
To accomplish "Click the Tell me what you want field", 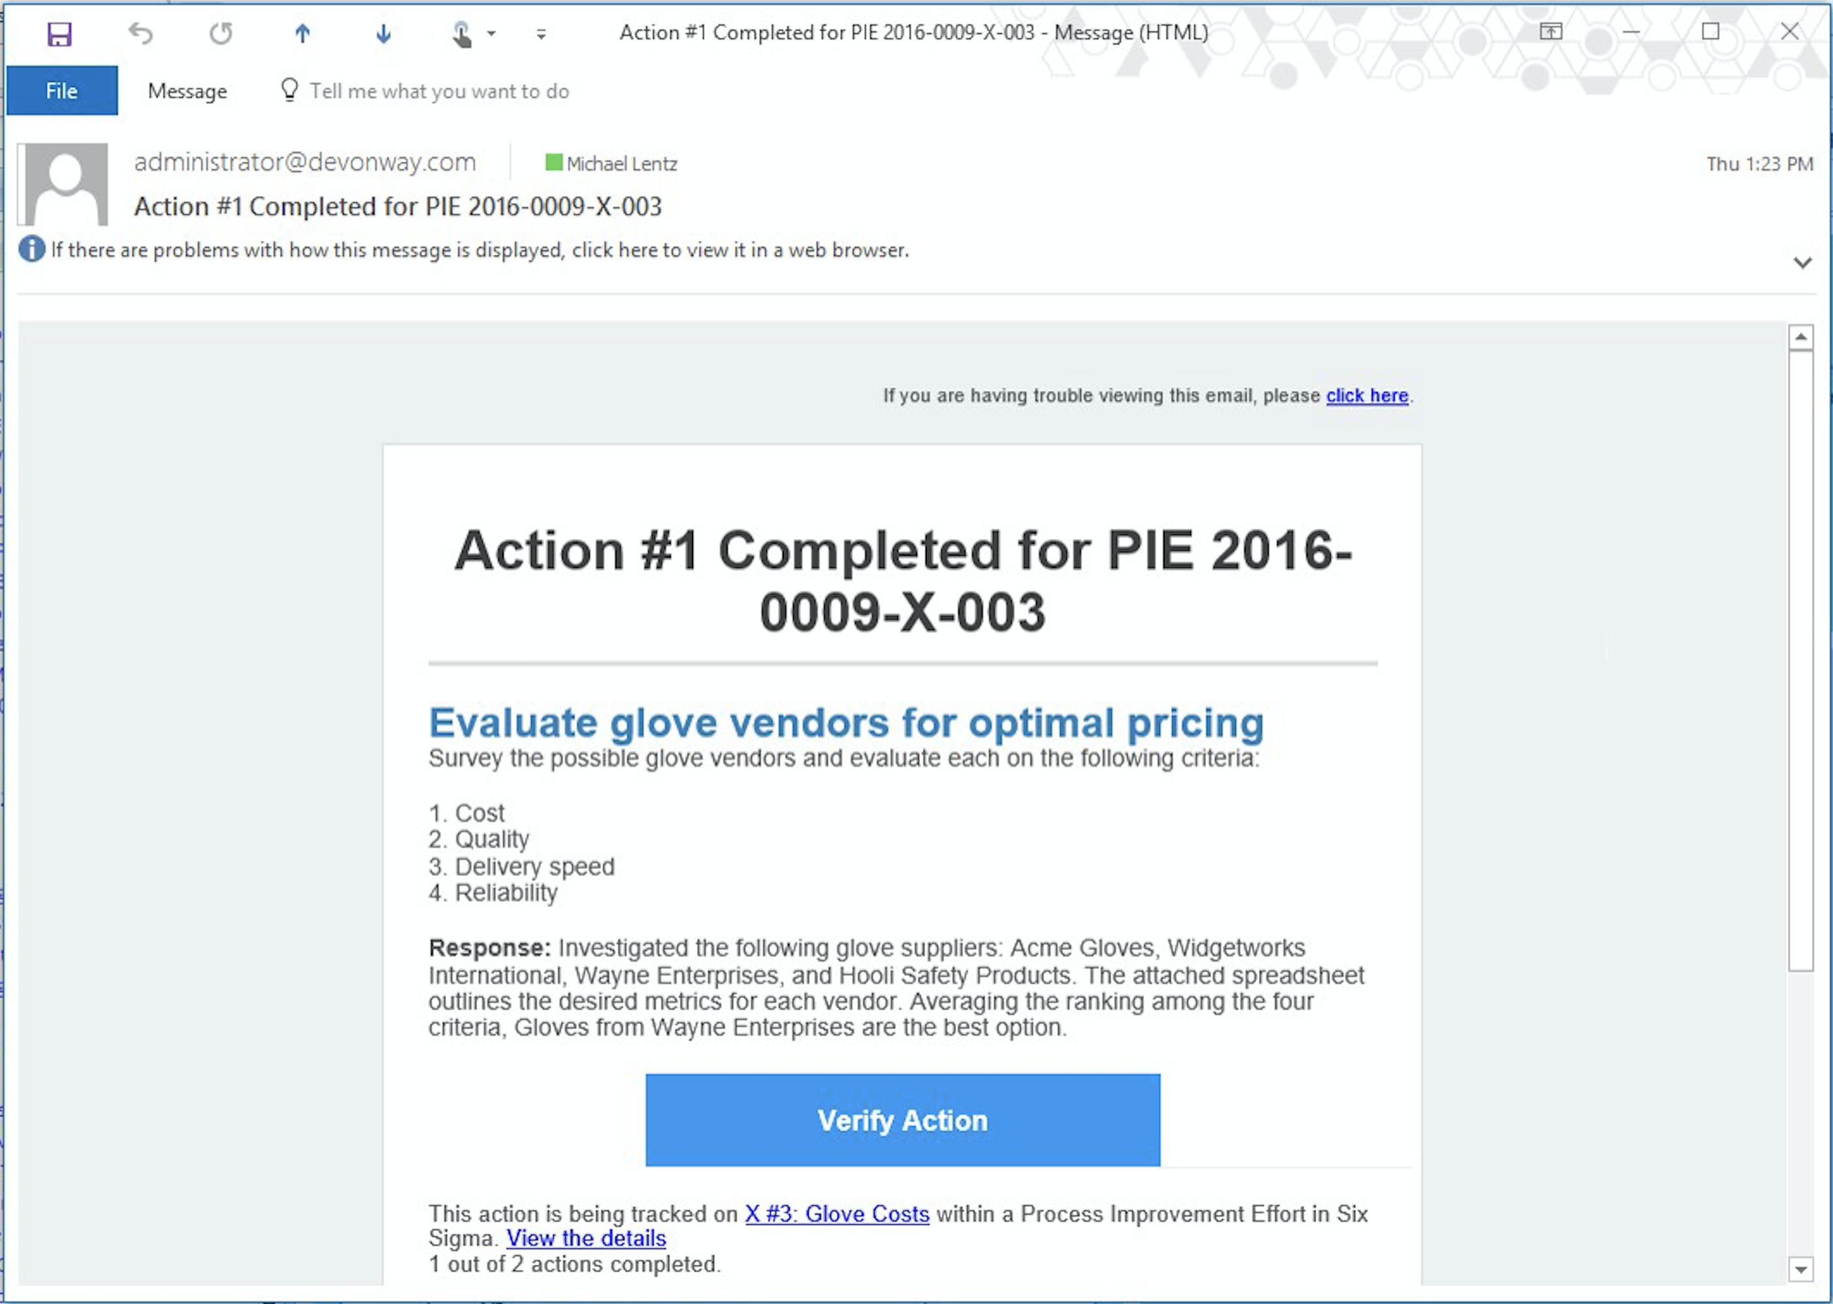I will click(438, 91).
